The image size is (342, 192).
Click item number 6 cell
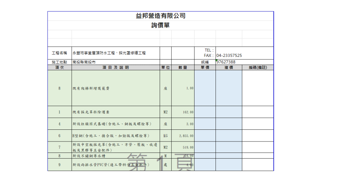[x=59, y=135]
